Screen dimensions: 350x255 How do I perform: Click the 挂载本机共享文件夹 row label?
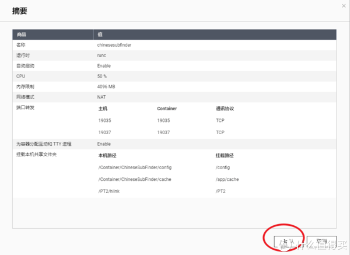click(x=36, y=155)
